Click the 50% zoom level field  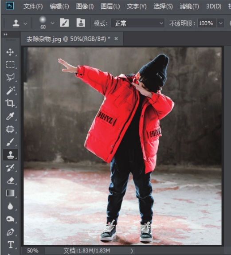pos(33,251)
